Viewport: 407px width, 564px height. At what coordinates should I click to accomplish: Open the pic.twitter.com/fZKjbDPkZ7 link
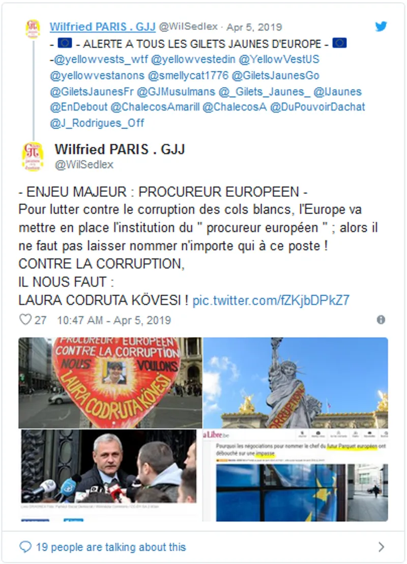tap(271, 300)
